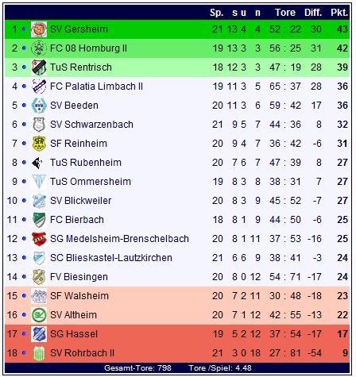Click the FC Bierbach green shield logo
Image resolution: width=356 pixels, height=377 pixels.
pyautogui.click(x=39, y=220)
